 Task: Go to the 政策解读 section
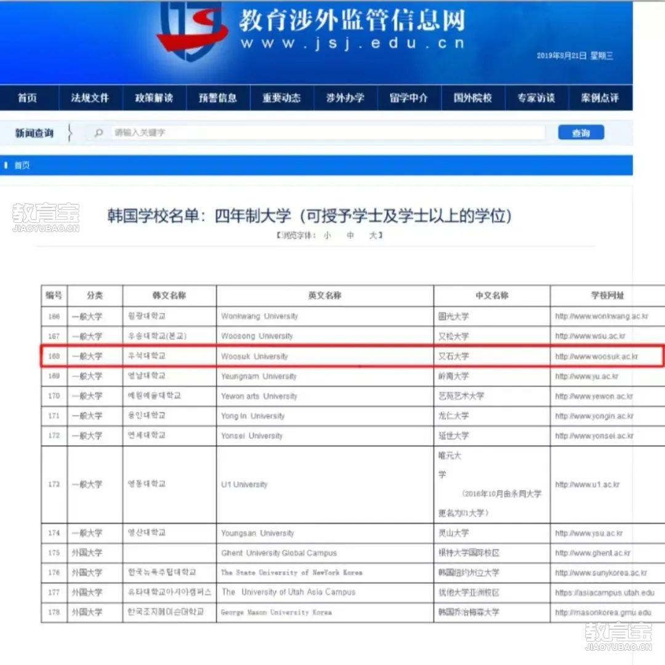click(154, 98)
